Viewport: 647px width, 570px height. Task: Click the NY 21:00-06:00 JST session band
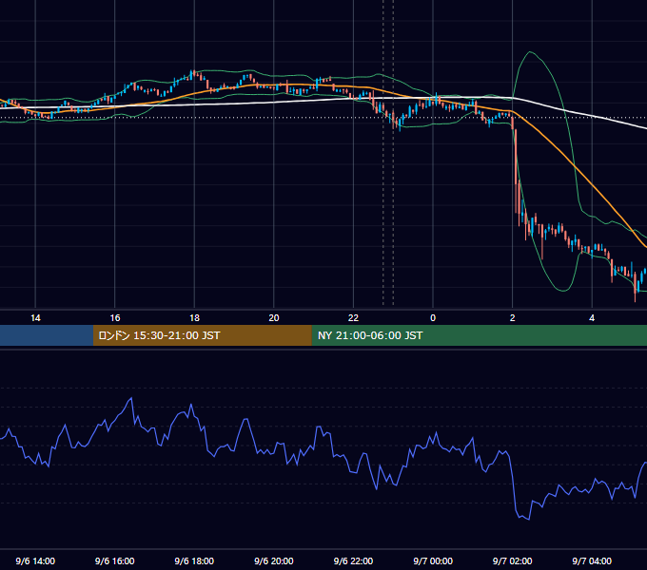pyautogui.click(x=479, y=335)
